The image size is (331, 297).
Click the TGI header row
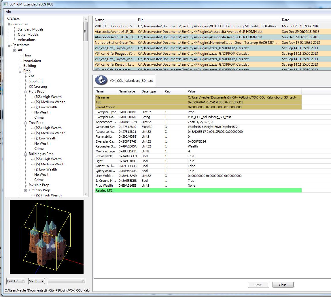click(198, 102)
